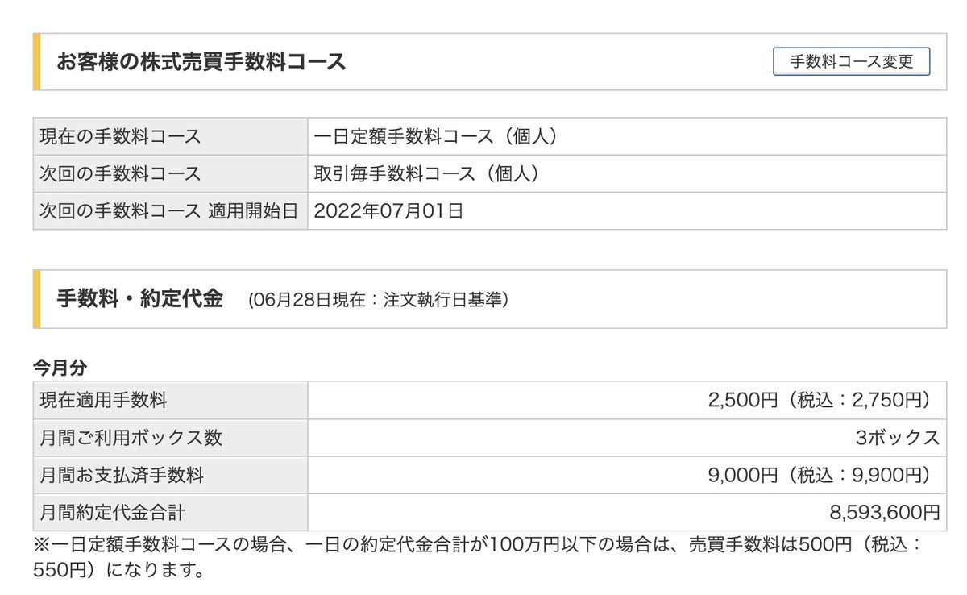967x595 pixels.
Task: Click the 月間お支払済手数料 label cell
Action: pos(170,475)
